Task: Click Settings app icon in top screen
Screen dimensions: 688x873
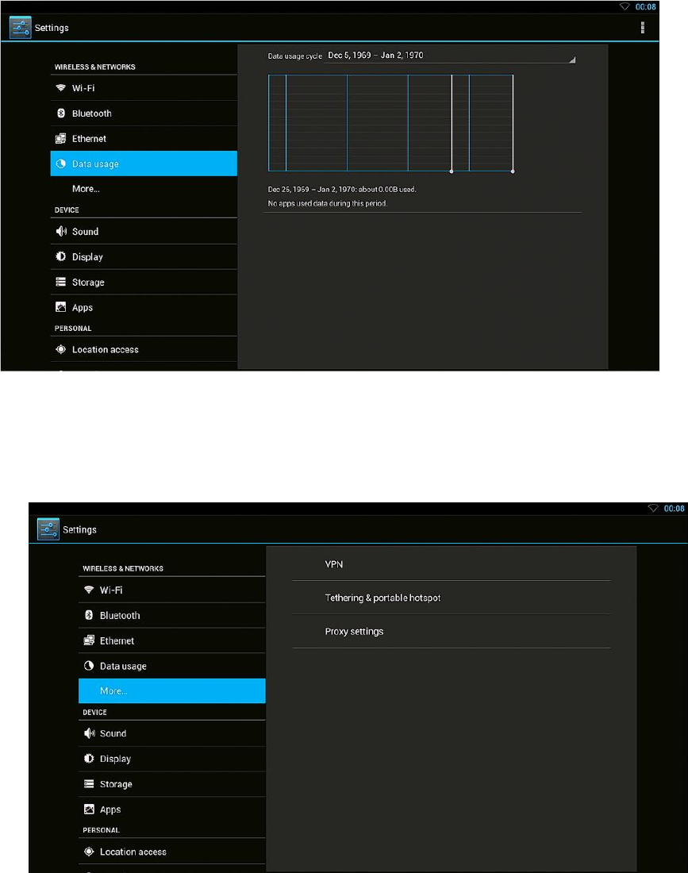Action: pyautogui.click(x=21, y=28)
